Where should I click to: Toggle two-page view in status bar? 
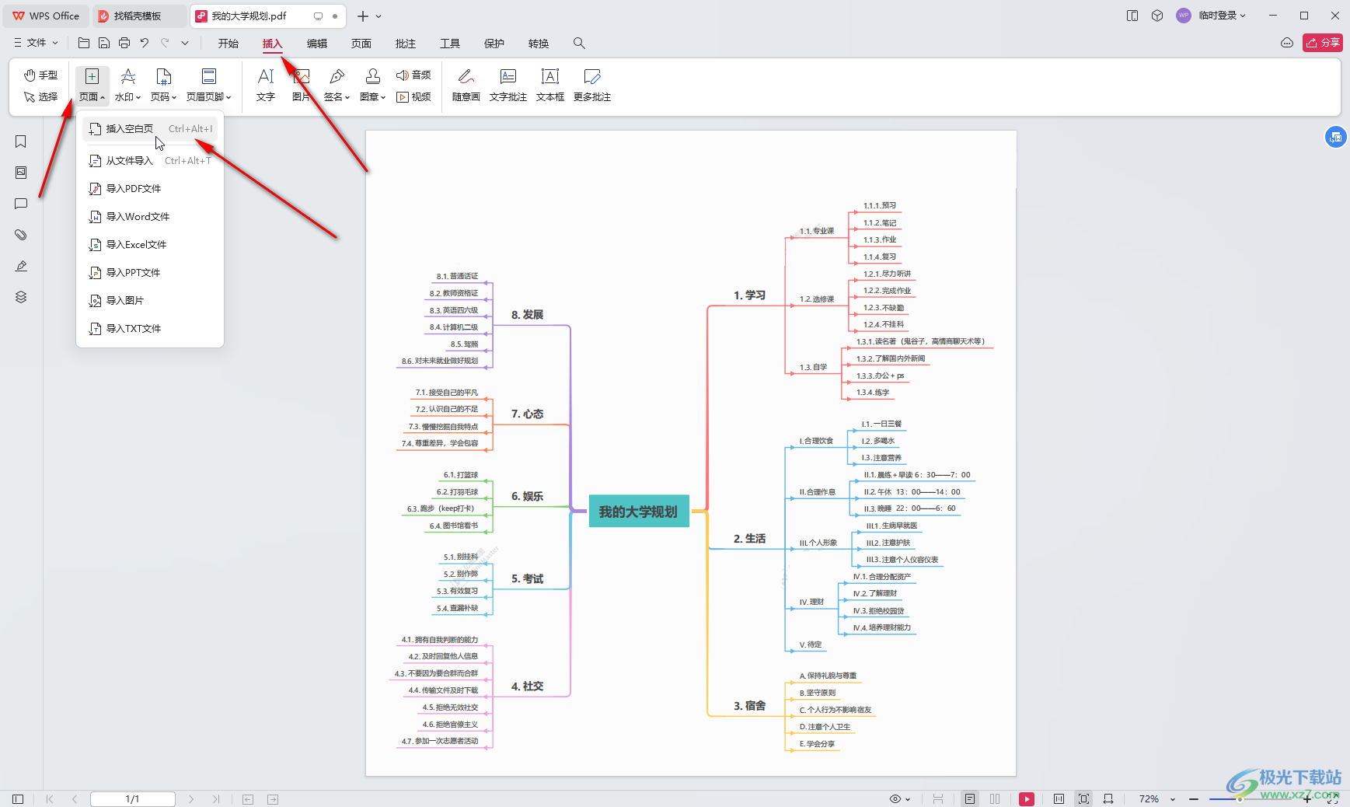click(x=995, y=798)
